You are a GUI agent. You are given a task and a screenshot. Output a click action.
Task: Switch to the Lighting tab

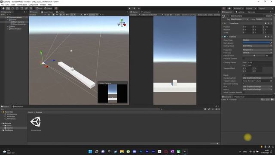point(240,12)
